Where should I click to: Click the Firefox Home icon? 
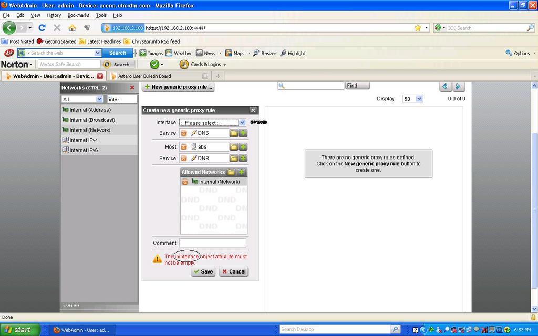pos(72,28)
